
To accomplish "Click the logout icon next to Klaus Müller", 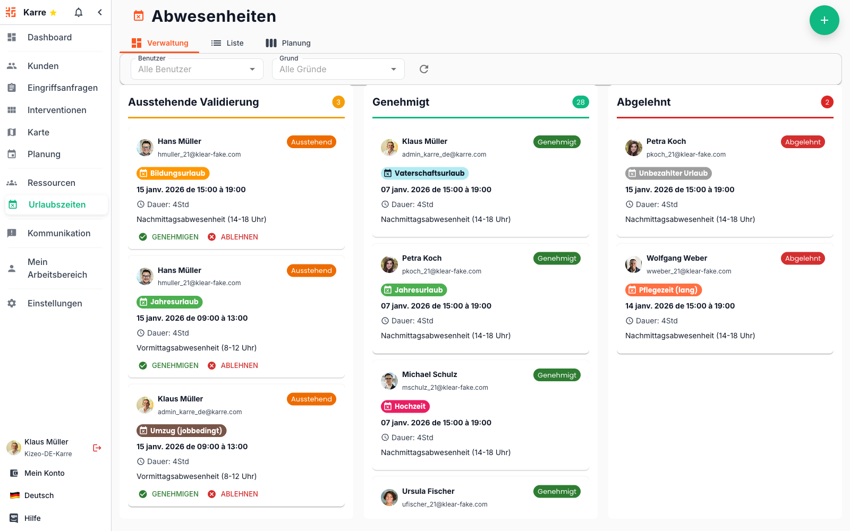I will 97,448.
